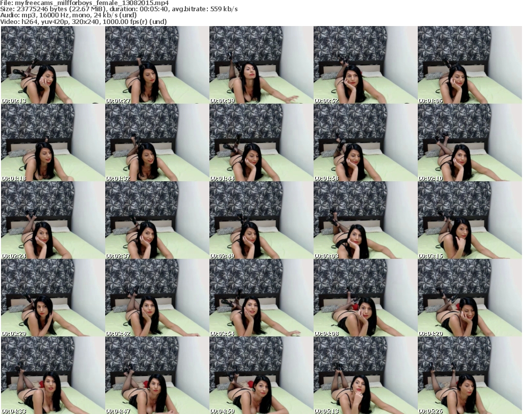
Task: Click the 'Size: 23775246 bytes' info line
Action: click(x=118, y=9)
